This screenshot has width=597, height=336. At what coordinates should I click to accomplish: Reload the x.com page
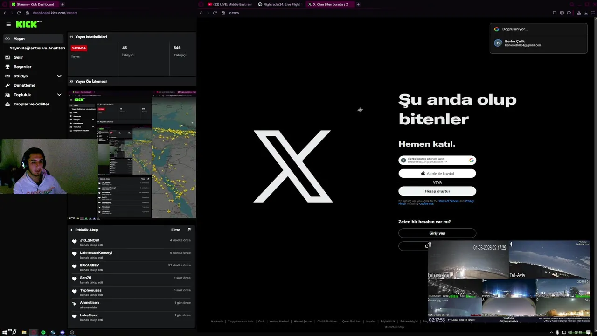[215, 13]
